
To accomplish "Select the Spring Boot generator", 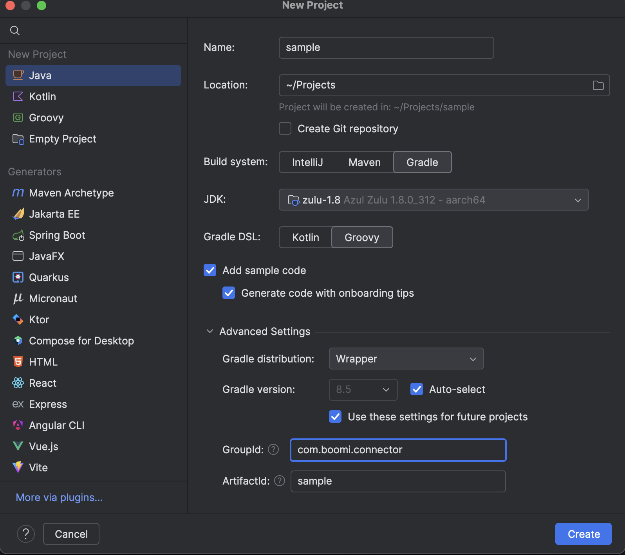I will (57, 235).
